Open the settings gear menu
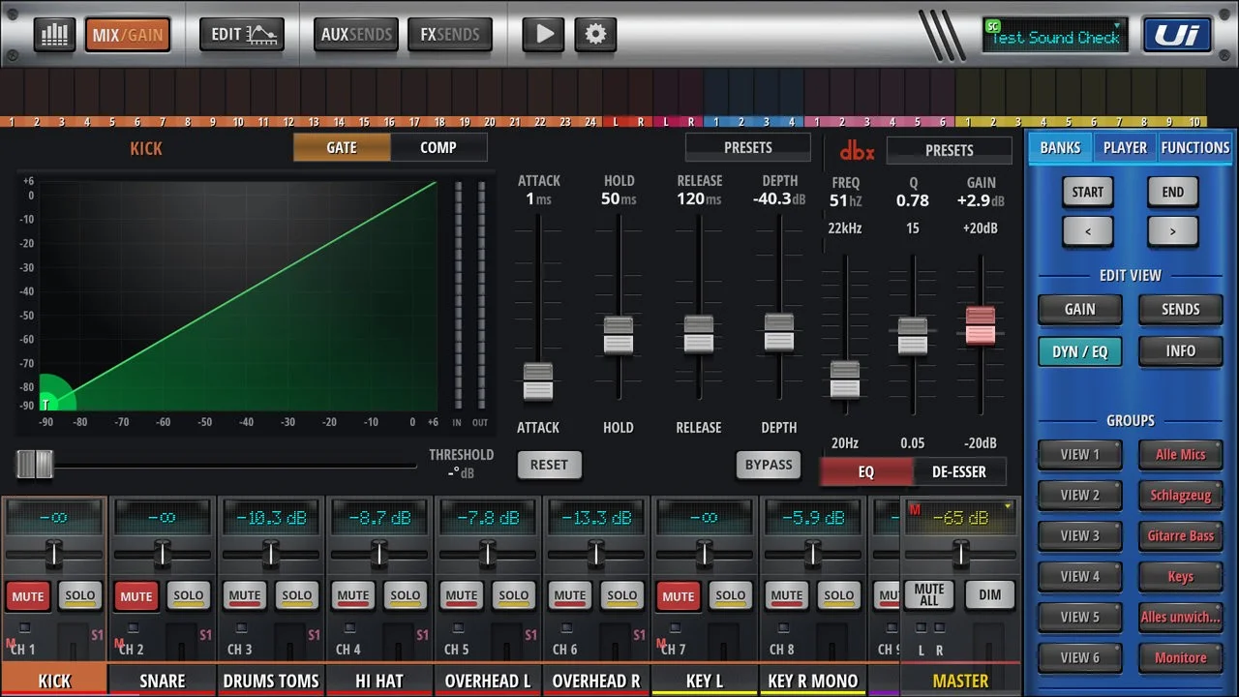This screenshot has width=1239, height=697. [x=594, y=34]
